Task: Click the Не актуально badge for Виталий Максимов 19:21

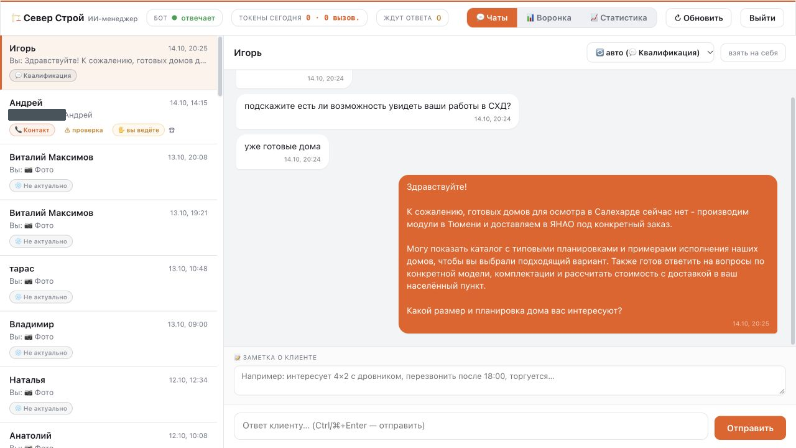Action: pyautogui.click(x=41, y=241)
